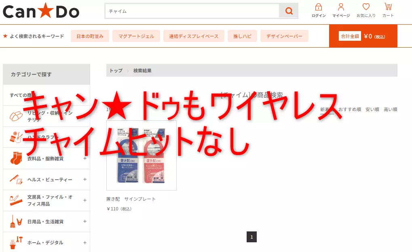Expand the 衣料品・服飾雑貨 category
The width and height of the screenshot is (412, 252).
85,158
